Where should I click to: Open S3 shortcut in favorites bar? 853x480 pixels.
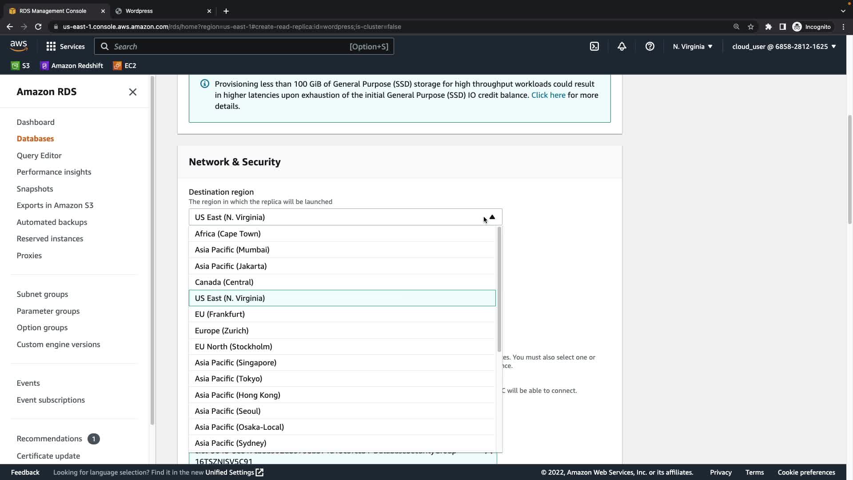(20, 66)
